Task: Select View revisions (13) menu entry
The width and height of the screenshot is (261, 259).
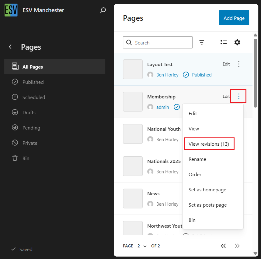Action: [209, 144]
